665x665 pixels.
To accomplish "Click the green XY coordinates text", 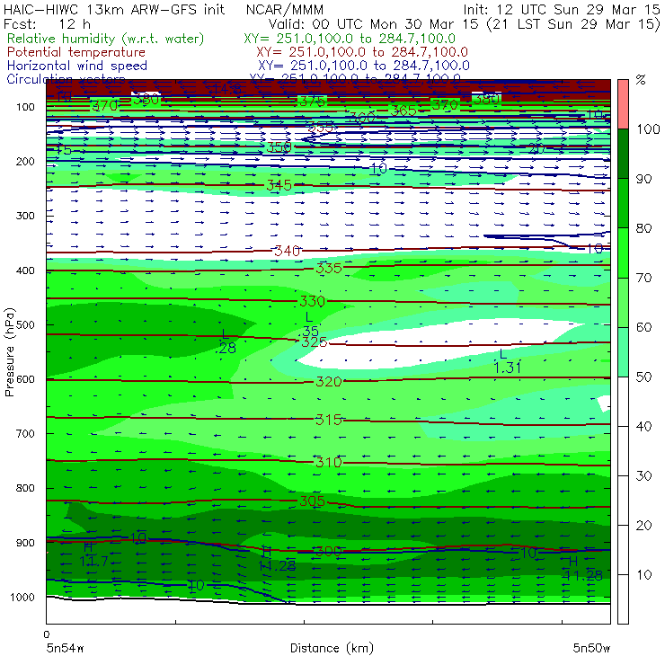I will coord(350,39).
